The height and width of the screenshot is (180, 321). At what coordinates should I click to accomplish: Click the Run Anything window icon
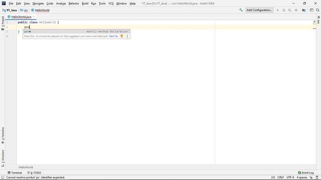point(311,10)
